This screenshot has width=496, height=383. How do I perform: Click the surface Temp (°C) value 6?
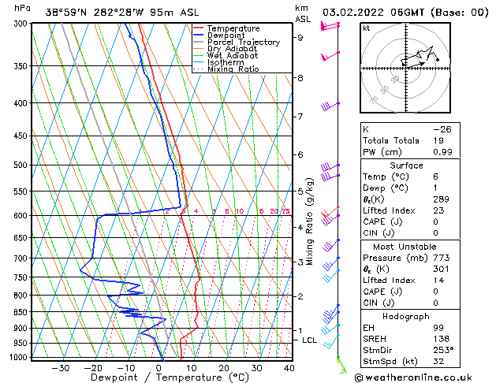tap(436, 177)
